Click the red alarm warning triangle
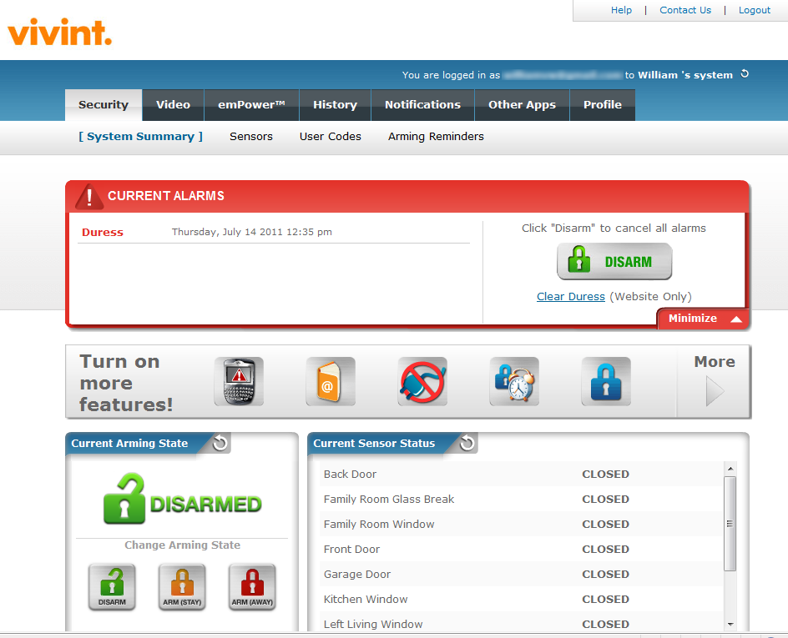 tap(89, 196)
